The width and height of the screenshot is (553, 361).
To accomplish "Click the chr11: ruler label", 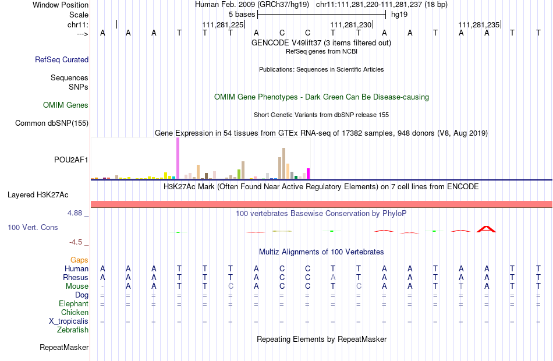I will [x=78, y=24].
